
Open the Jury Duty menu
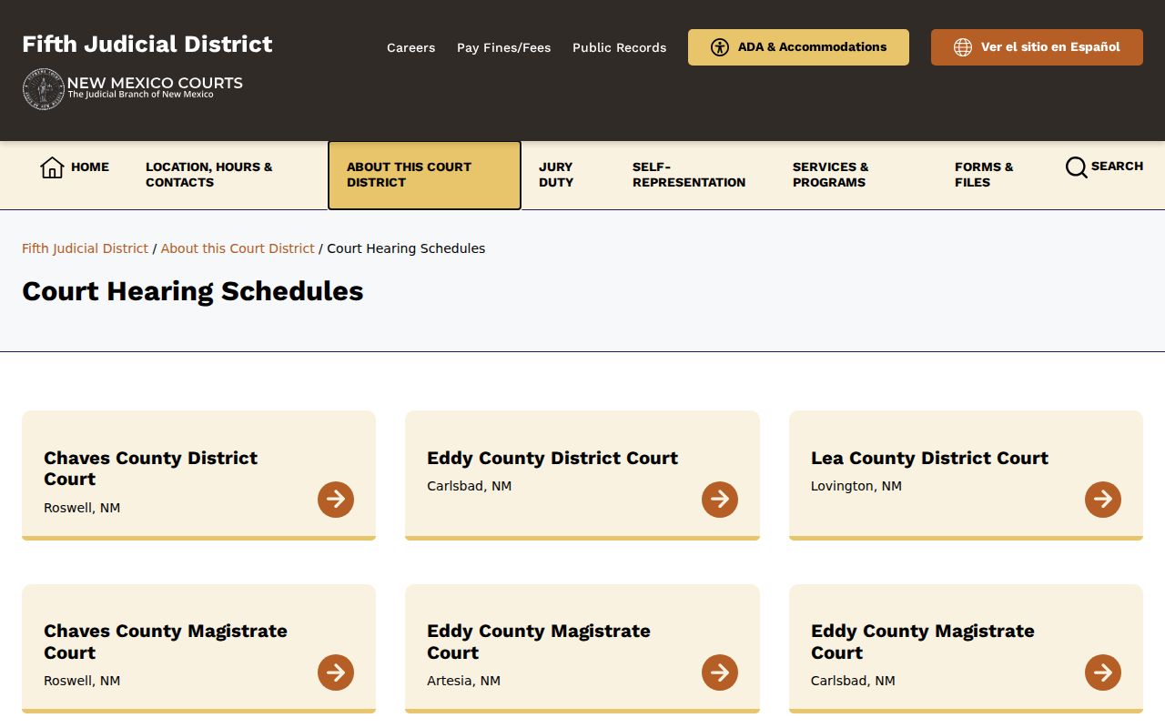pyautogui.click(x=556, y=175)
